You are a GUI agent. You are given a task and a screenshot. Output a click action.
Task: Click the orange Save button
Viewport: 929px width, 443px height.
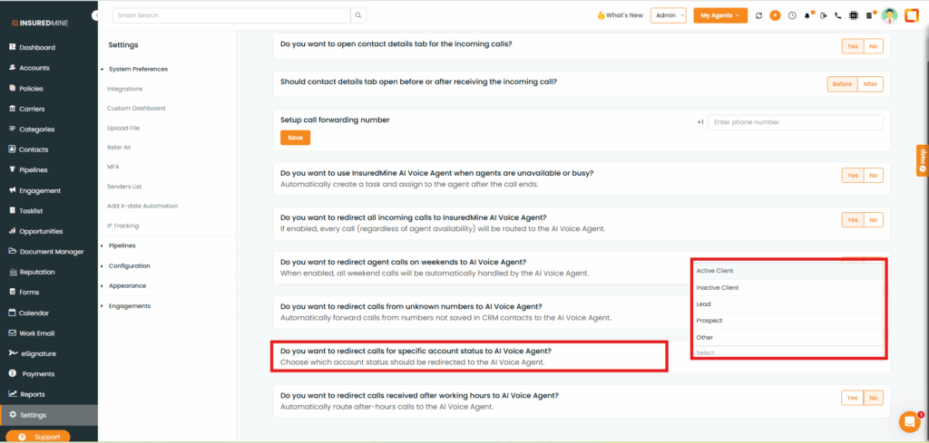click(295, 138)
